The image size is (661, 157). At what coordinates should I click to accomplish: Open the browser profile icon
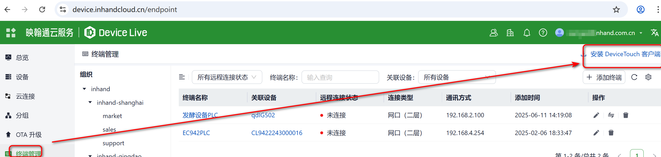(641, 10)
